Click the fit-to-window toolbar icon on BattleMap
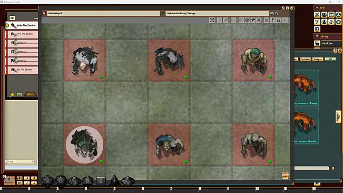 click(212, 21)
